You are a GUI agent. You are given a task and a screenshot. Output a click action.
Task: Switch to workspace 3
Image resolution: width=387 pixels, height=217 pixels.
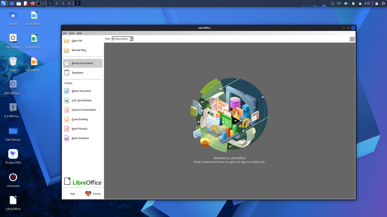pyautogui.click(x=63, y=3)
